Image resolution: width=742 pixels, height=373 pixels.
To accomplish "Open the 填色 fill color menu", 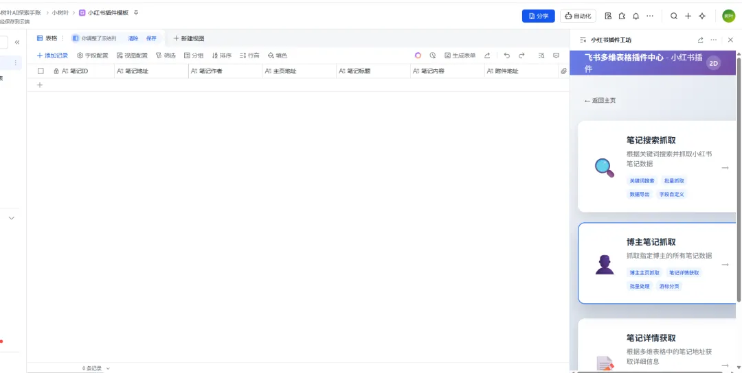I will click(278, 56).
